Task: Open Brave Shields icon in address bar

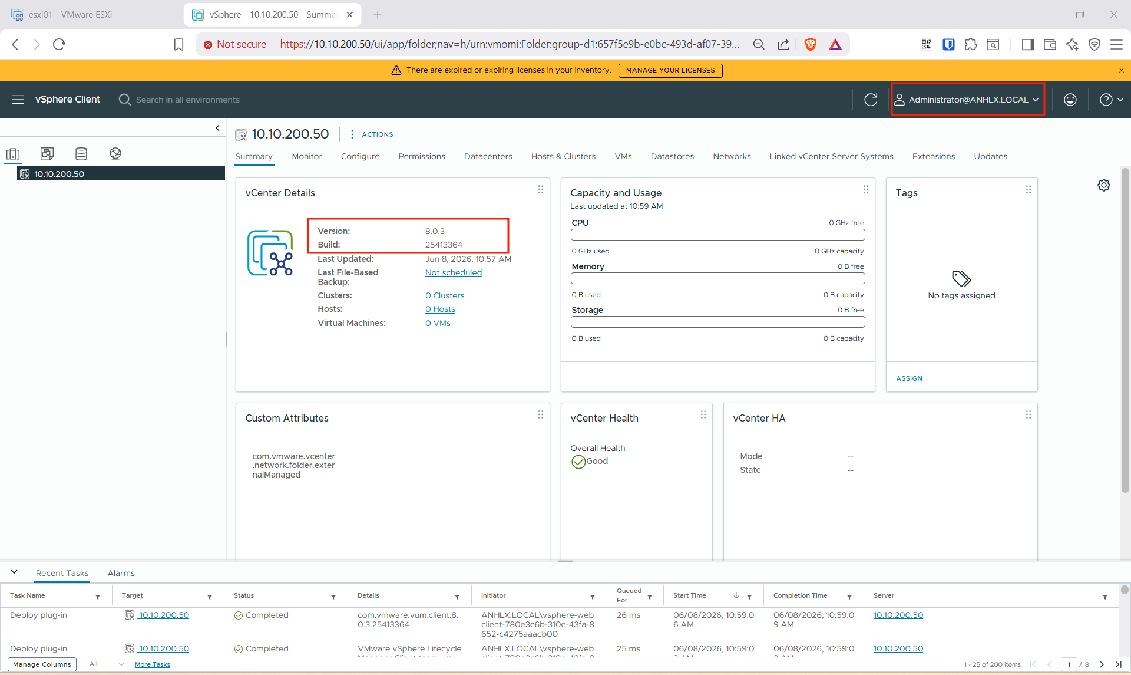Action: [811, 44]
